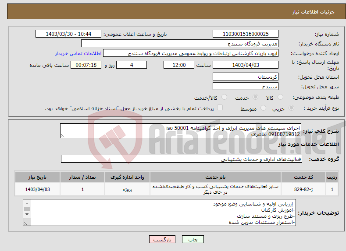Viewport: 346px width, 251px height.
Task: Select the کالا/خدمت radio button
Action: pyautogui.click(x=224, y=97)
